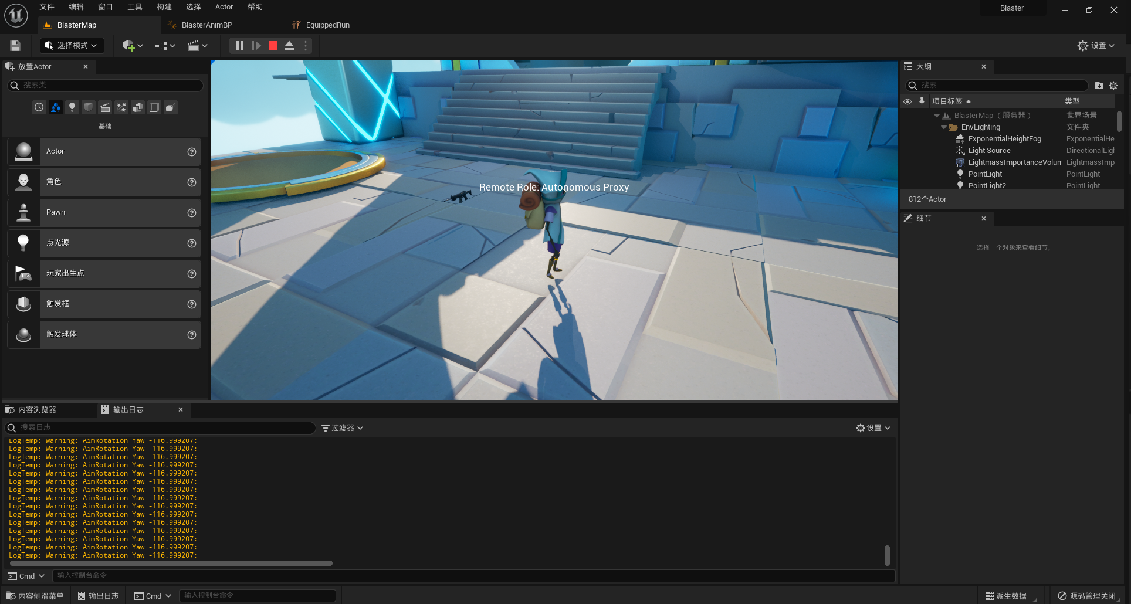1131x604 pixels.
Task: Click the outliner 搜索 field
Action: pyautogui.click(x=997, y=85)
